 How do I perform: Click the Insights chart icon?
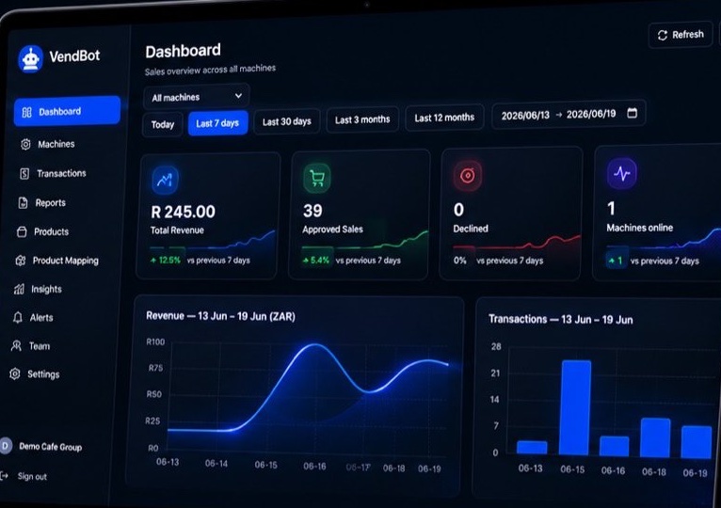[x=19, y=289]
